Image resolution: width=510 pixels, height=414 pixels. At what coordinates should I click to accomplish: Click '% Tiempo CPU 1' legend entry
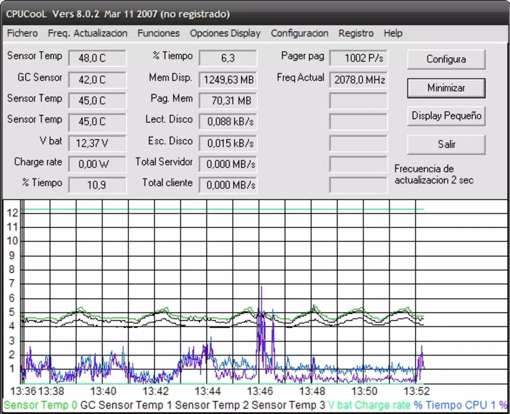pyautogui.click(x=455, y=405)
